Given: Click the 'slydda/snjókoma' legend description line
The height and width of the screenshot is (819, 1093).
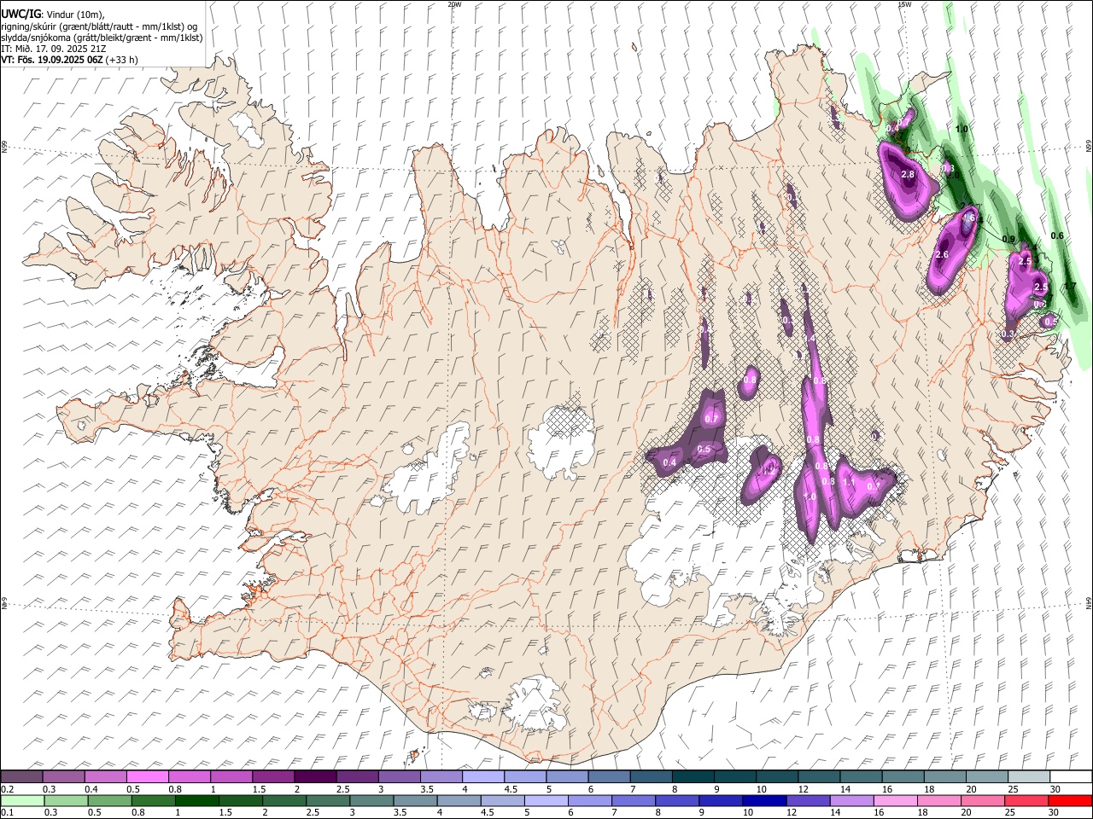Looking at the screenshot, I should pyautogui.click(x=102, y=38).
